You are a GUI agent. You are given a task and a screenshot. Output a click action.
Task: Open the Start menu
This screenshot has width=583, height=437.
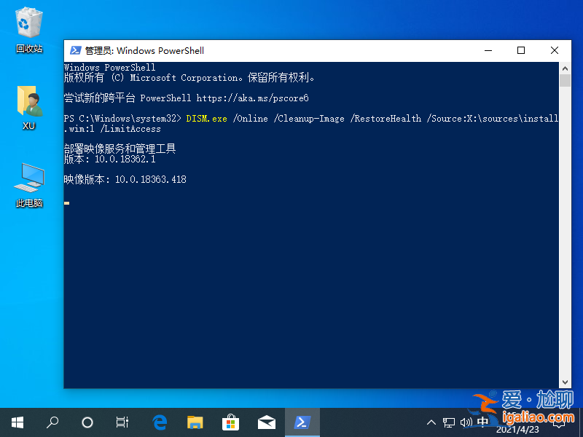tap(17, 422)
